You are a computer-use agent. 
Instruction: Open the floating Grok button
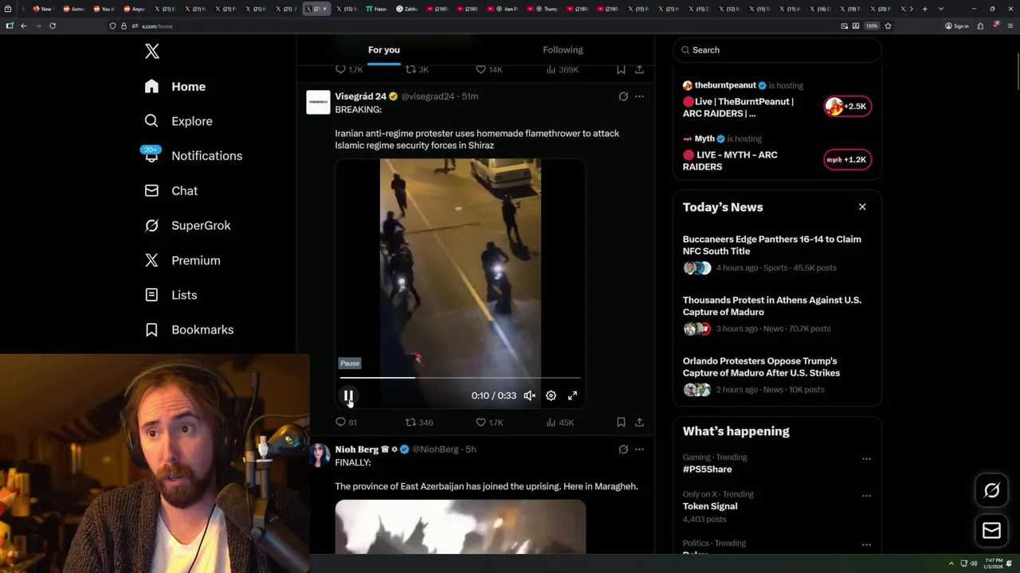[x=992, y=491]
